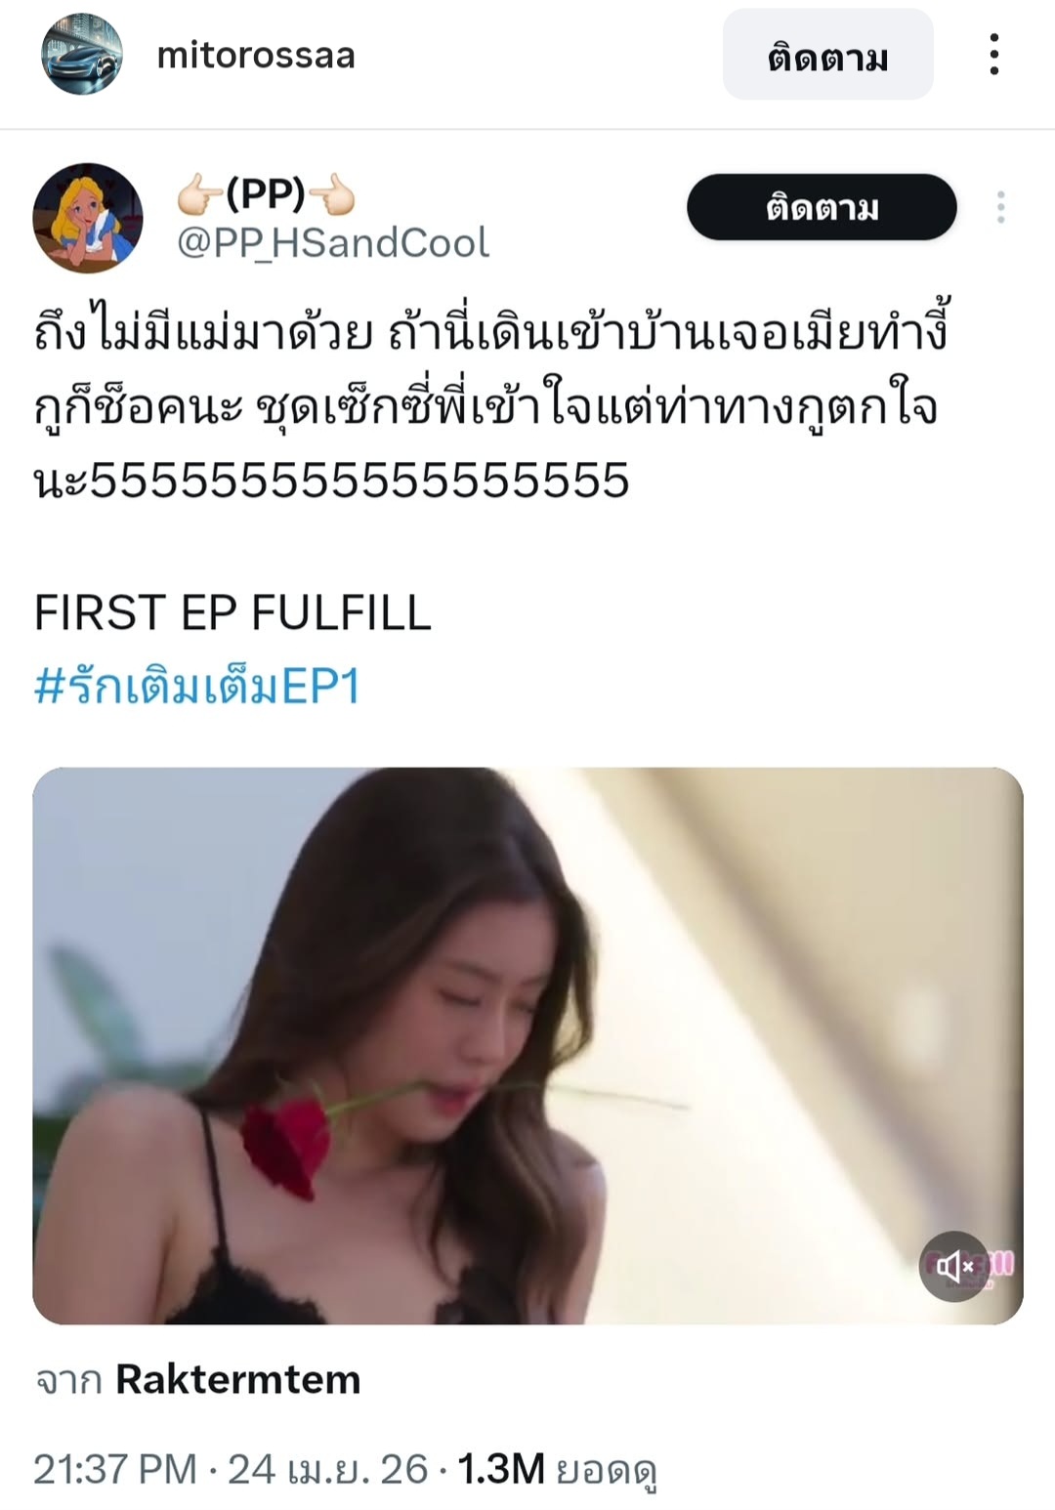Tap the Alice cartoon avatar of PP

(x=88, y=217)
